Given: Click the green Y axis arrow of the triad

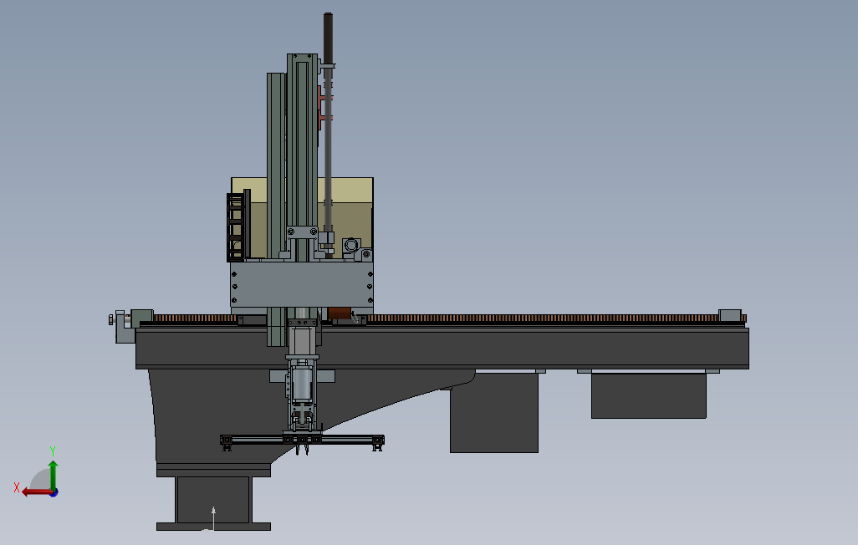Looking at the screenshot, I should point(53,475).
